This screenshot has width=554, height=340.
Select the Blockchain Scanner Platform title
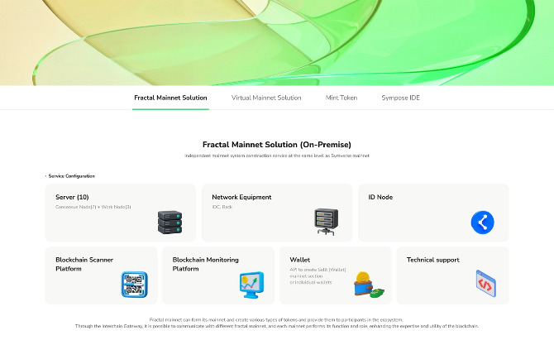(x=84, y=264)
